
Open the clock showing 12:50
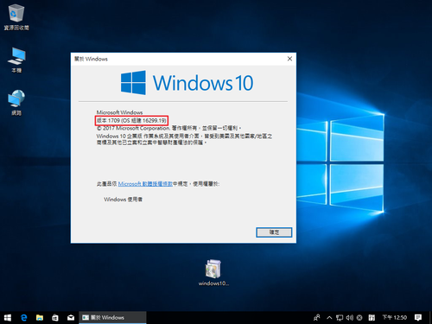[x=395, y=317]
